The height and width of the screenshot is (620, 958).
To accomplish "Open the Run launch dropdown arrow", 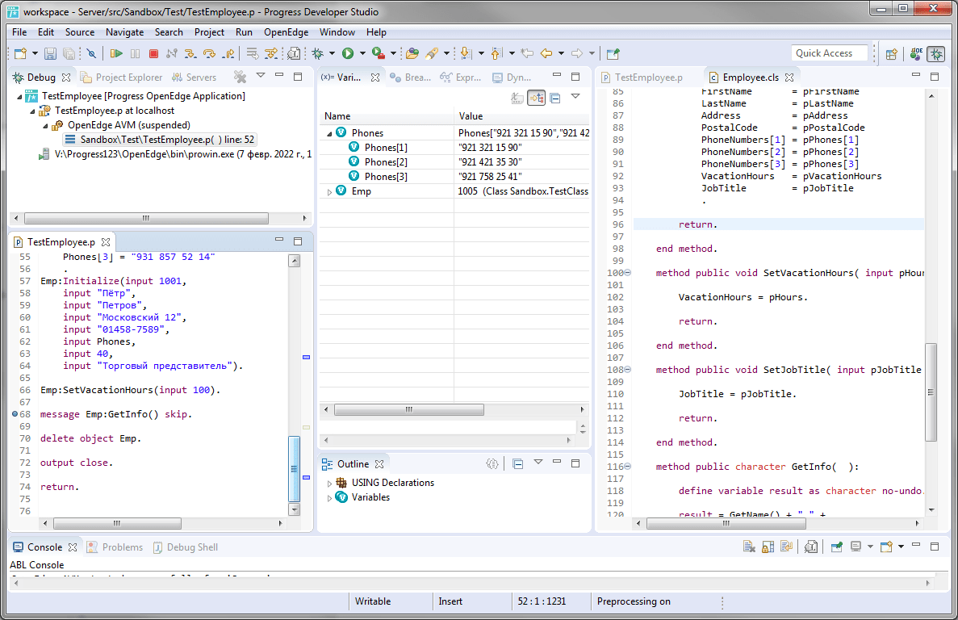I will pos(362,54).
